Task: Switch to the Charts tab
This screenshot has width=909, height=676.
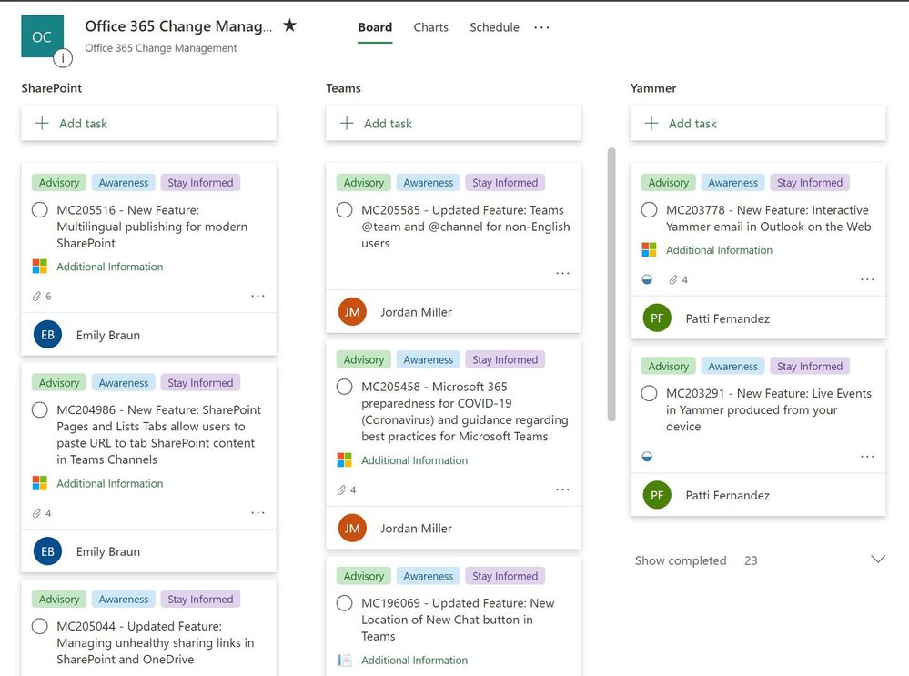Action: [x=430, y=27]
